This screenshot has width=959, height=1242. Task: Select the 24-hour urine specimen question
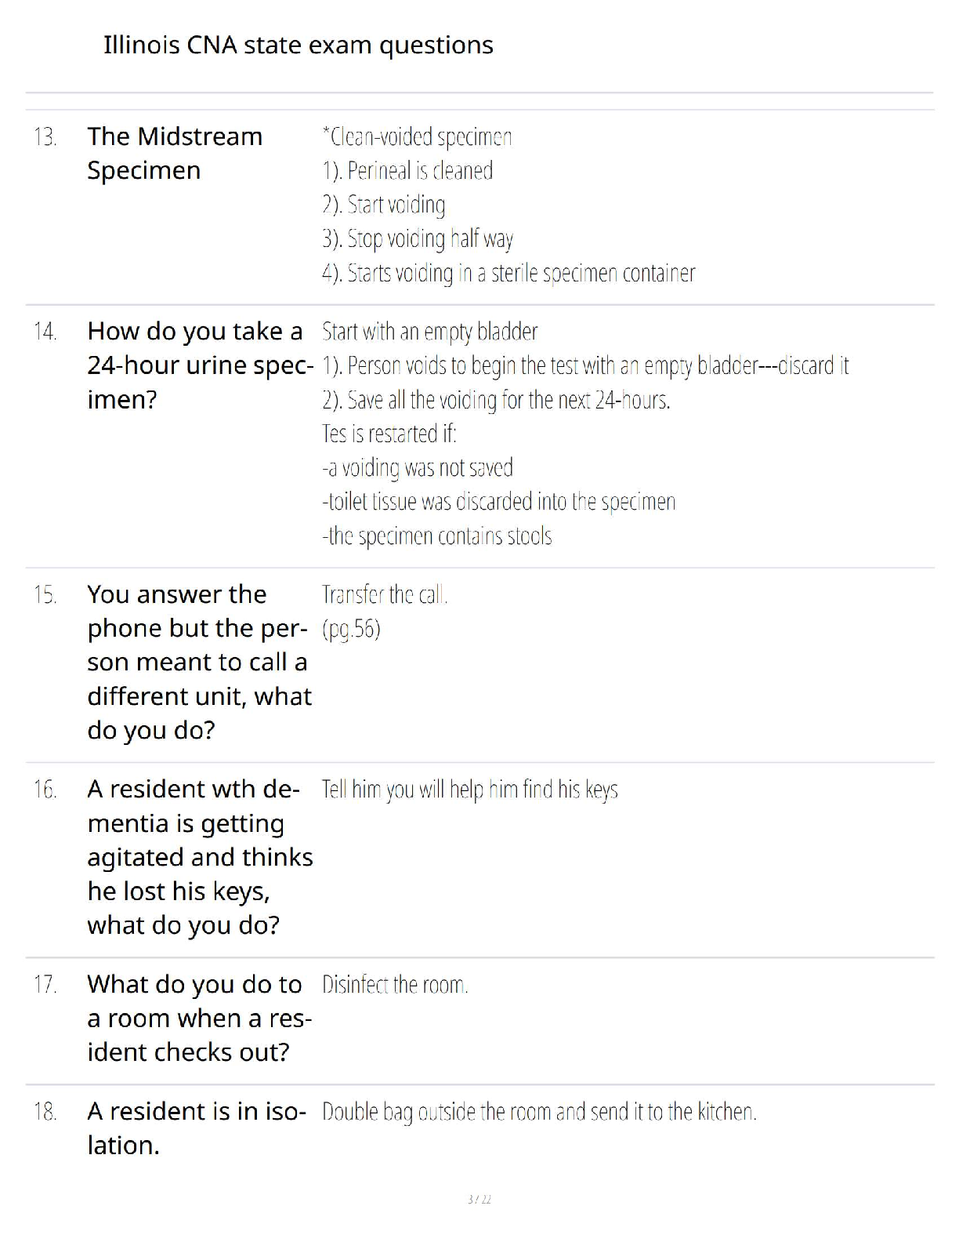[x=198, y=365]
